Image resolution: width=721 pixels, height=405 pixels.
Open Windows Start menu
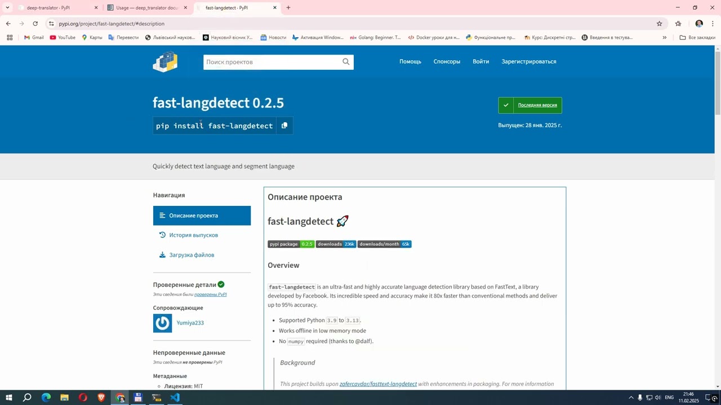pyautogui.click(x=8, y=398)
